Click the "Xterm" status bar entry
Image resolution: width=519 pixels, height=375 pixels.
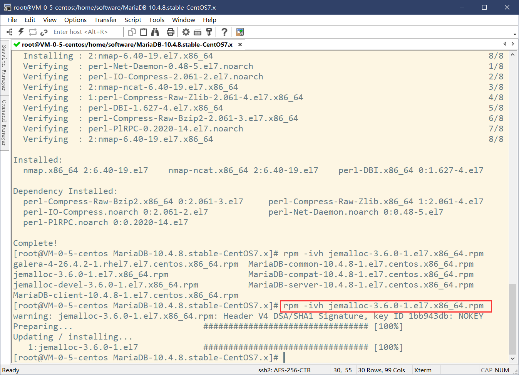pos(423,370)
